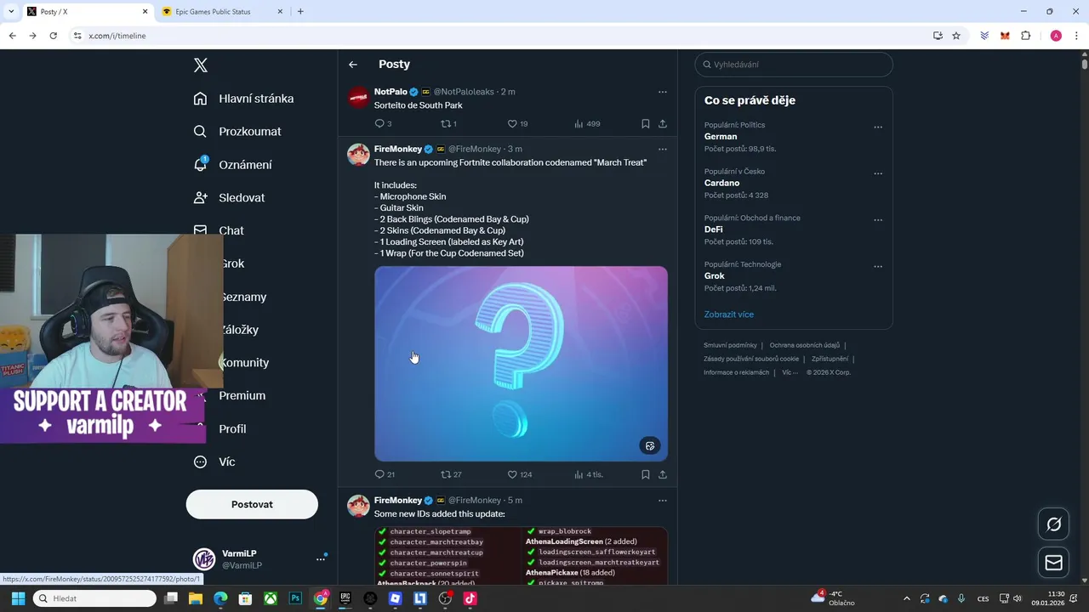Repost NotPalo's South Park post

pos(446,123)
